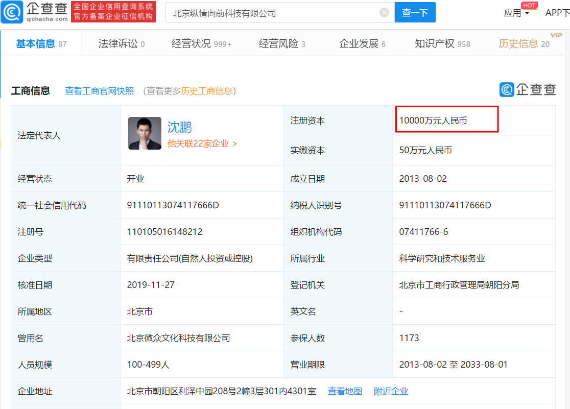570x409 pixels.
Task: Select the 基本信息 tab
Action: point(41,44)
